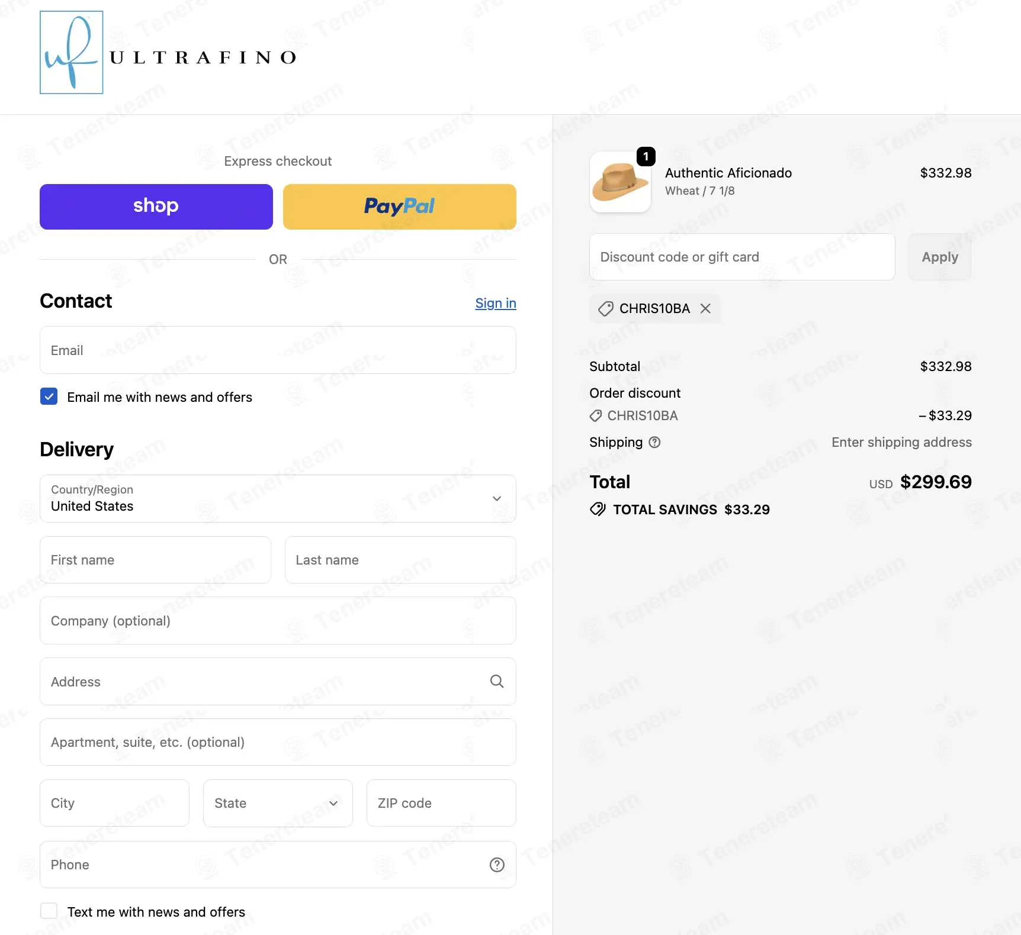Screen dimensions: 1021x935
Task: Click the Delivery section heading
Action: coord(76,450)
